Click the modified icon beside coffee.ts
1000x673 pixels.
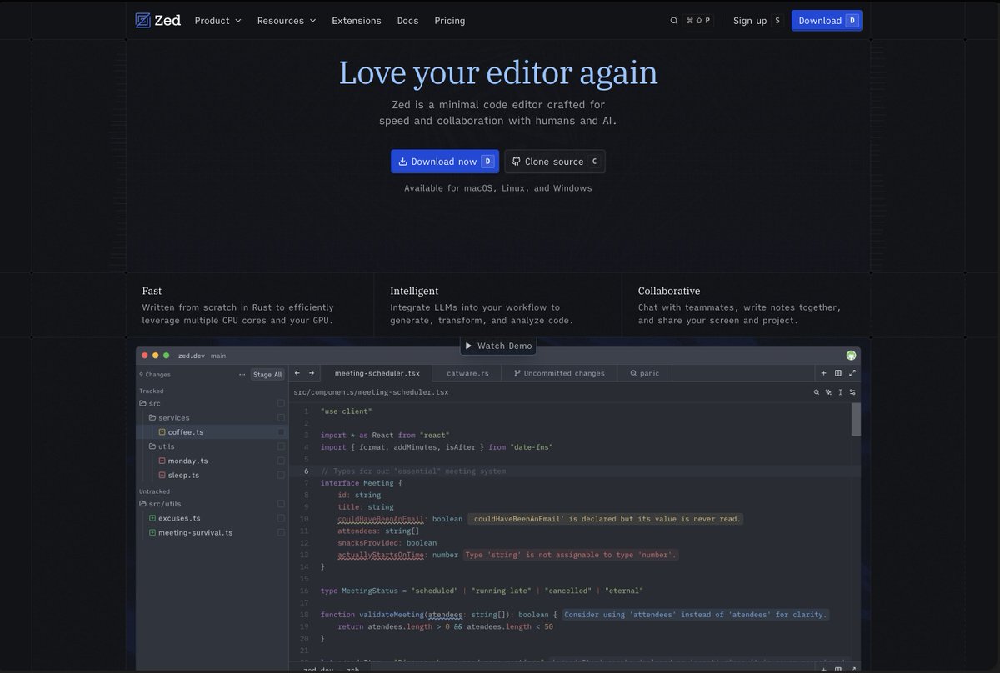[162, 432]
